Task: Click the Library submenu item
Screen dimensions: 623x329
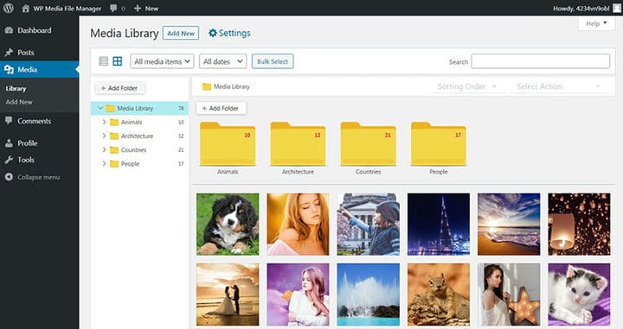Action: tap(16, 88)
